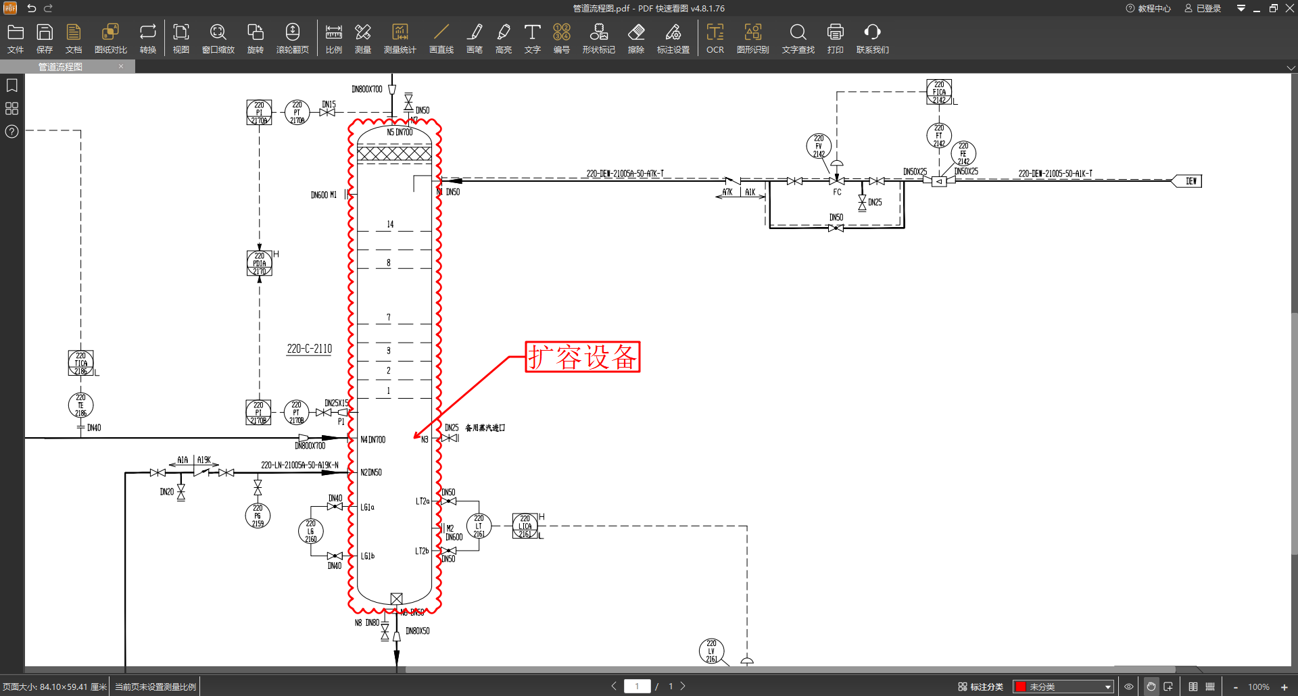This screenshot has width=1298, height=696.
Task: Open the 形状标记 shape marker tool
Action: (598, 39)
